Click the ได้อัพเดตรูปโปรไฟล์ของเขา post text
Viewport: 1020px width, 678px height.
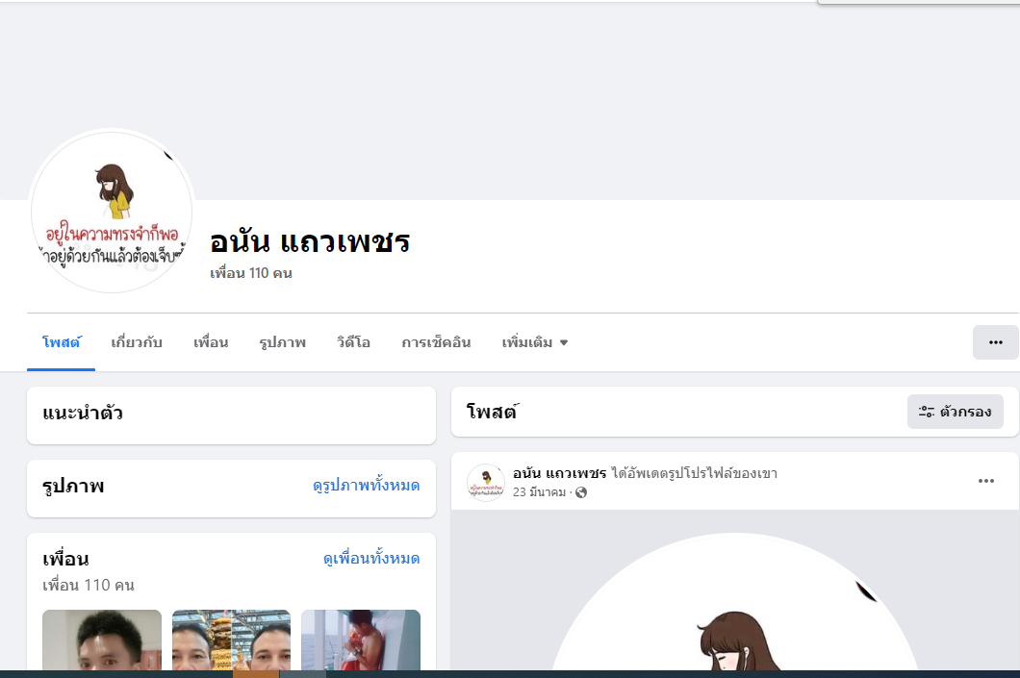point(694,473)
